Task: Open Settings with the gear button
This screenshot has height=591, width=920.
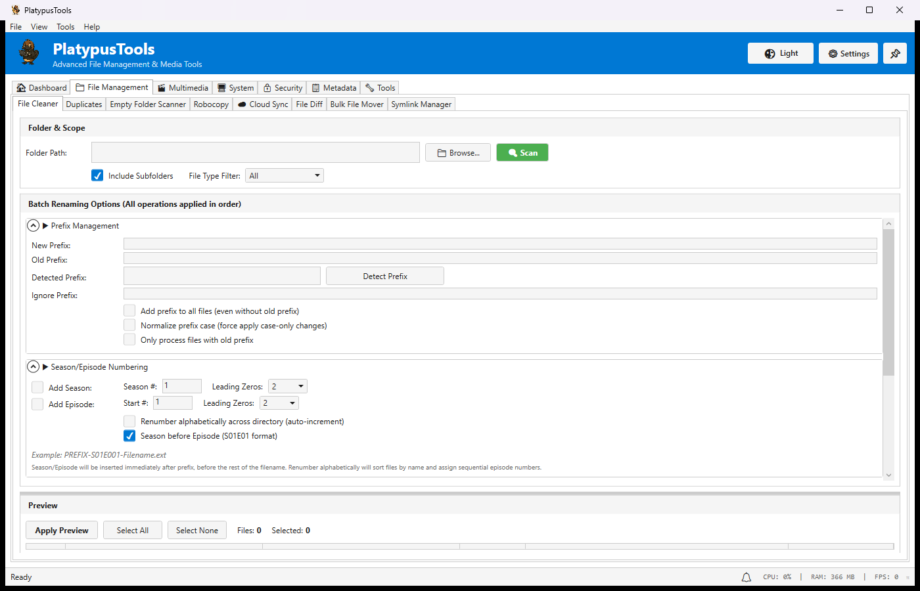Action: (x=848, y=54)
